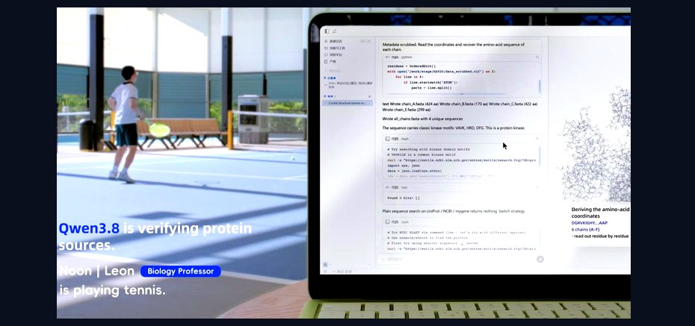
Task: Click the icon right of the chats section header
Action: point(370,96)
